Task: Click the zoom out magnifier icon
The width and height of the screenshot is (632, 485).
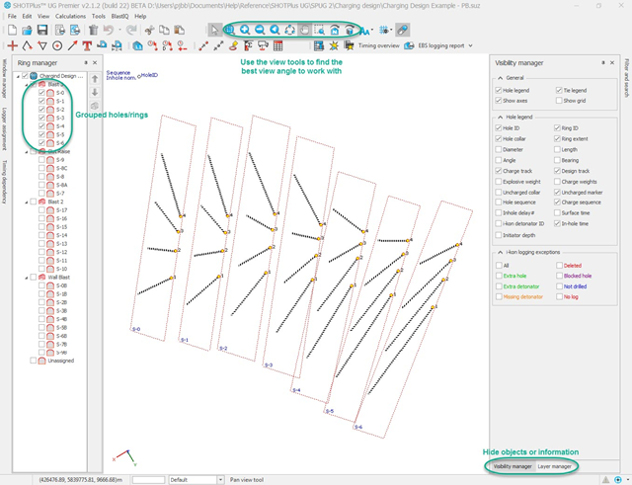Action: coord(260,31)
